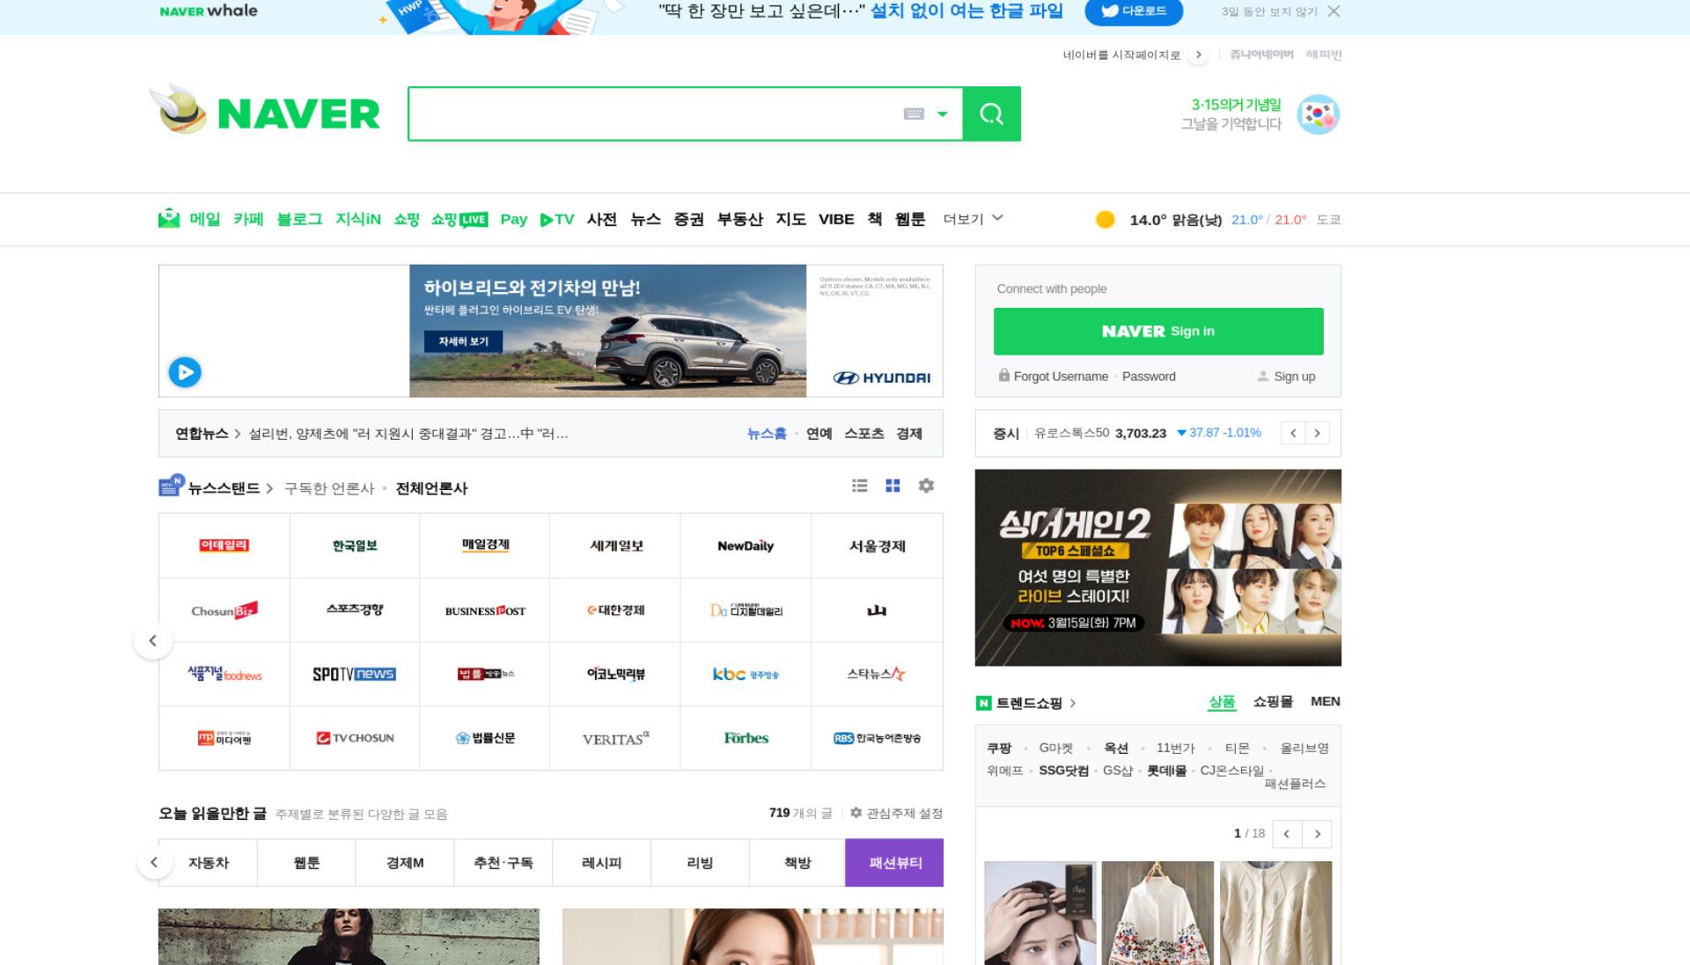The image size is (1690, 965).
Task: Select 상품 tab in trend shopping
Action: (1222, 701)
